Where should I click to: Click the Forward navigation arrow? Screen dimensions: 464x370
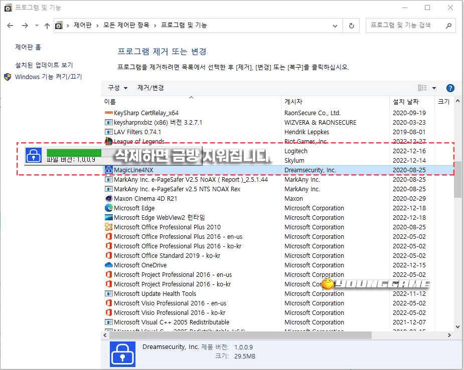25,26
